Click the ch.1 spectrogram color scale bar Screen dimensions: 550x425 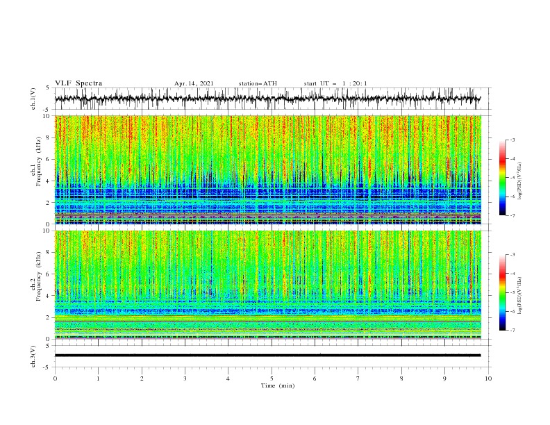coord(502,178)
